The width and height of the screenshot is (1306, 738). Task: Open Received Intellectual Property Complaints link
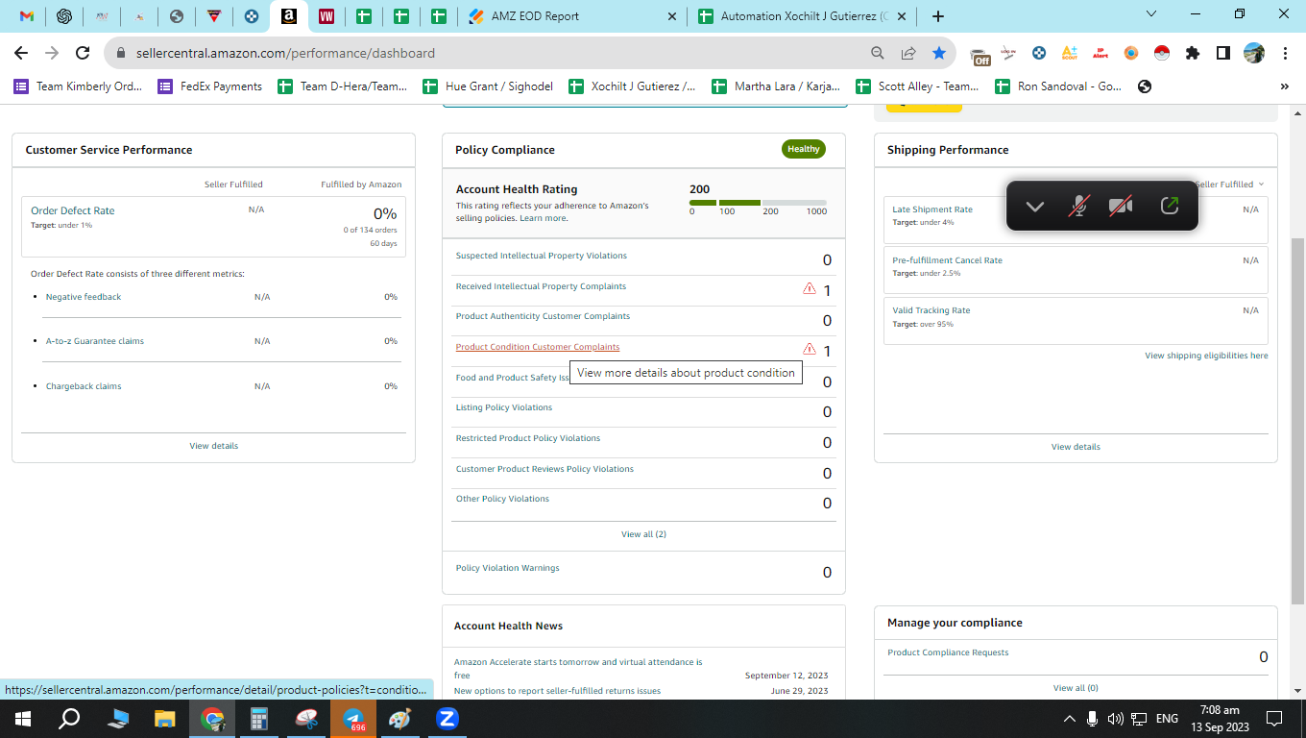pyautogui.click(x=541, y=286)
